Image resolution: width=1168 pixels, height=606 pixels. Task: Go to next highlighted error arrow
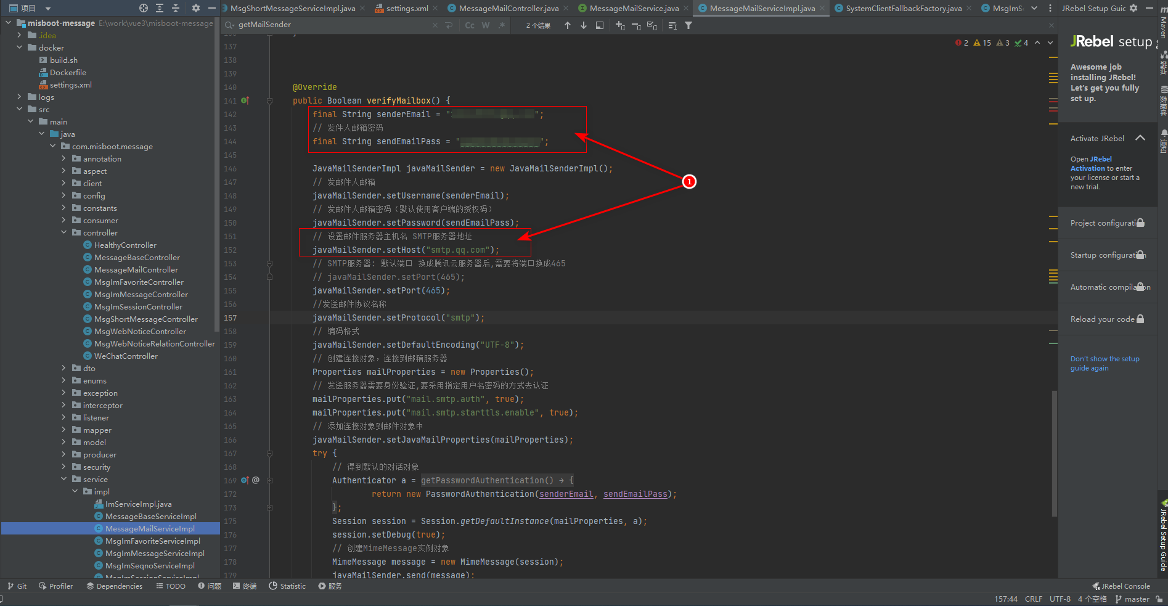click(x=1050, y=43)
